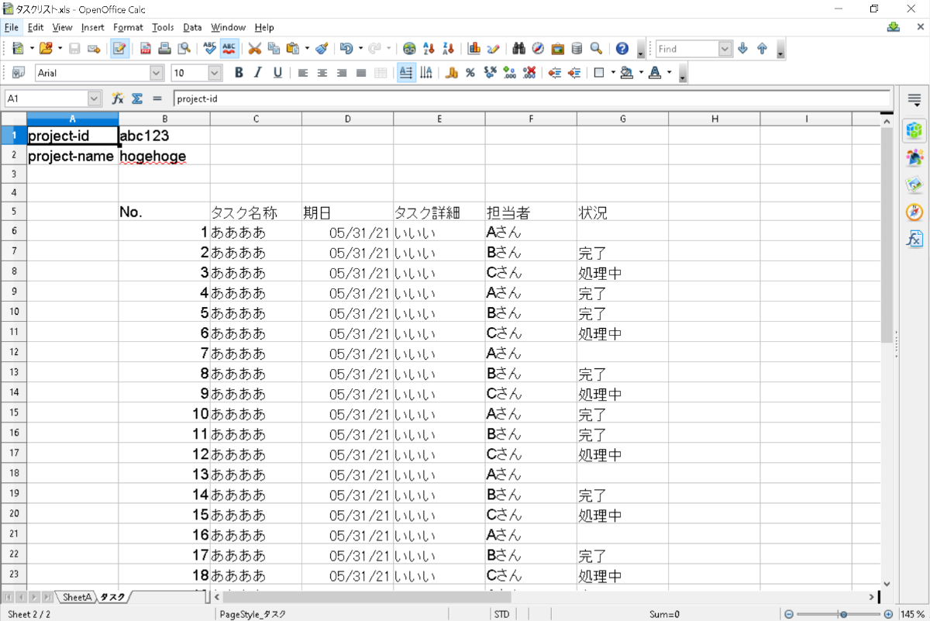Screen dimensions: 930x621
Task: Open the Undo history dropdown arrow
Action: point(360,48)
